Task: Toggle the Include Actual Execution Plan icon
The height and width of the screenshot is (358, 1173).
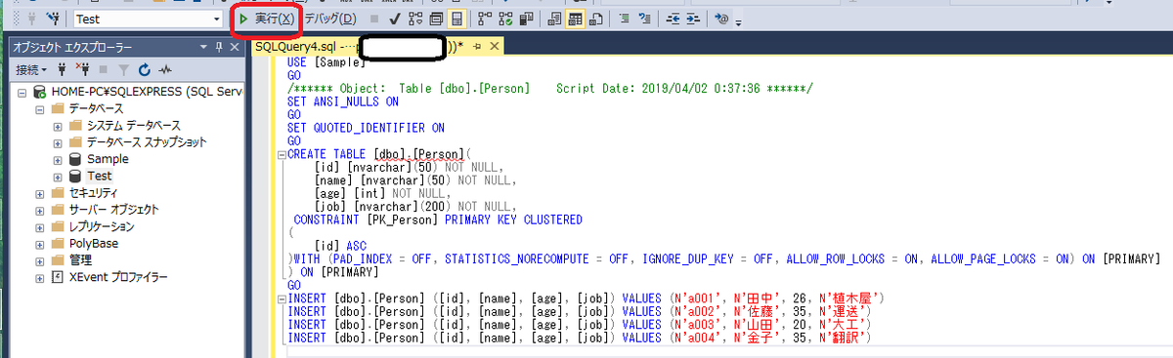Action: (x=485, y=19)
